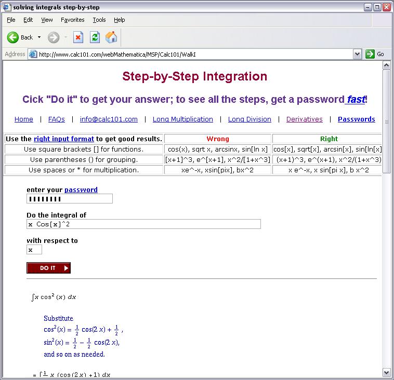
Task: Focus the password input field
Action: coord(70,199)
